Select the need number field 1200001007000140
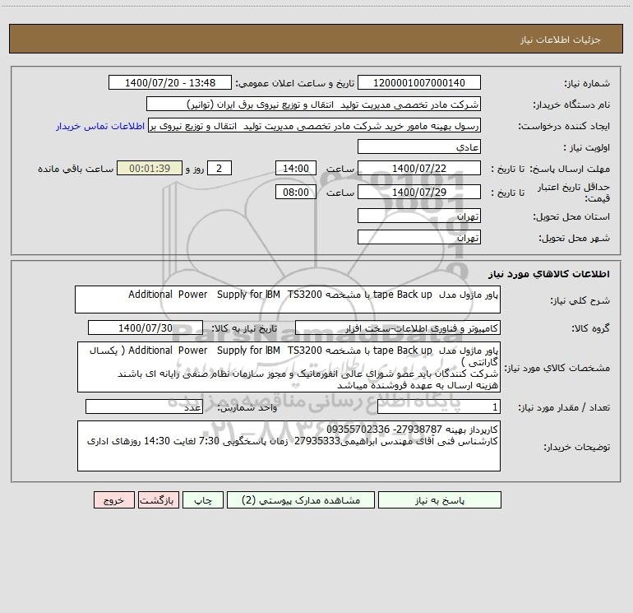Image resolution: width=633 pixels, height=613 pixels. click(x=419, y=82)
